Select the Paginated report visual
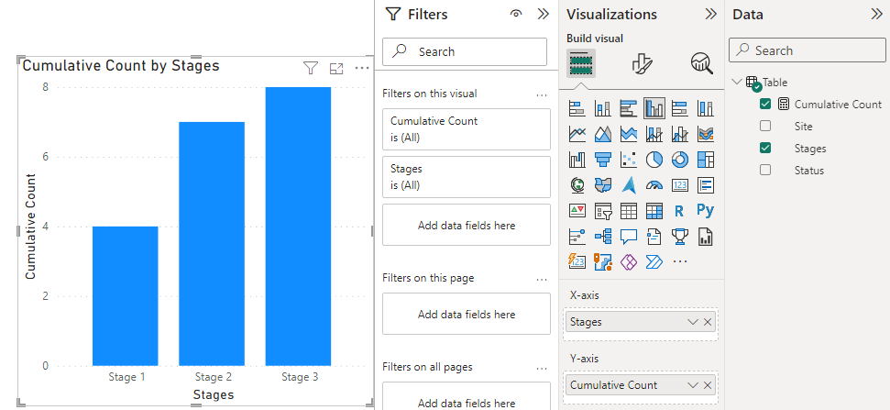 pos(706,237)
